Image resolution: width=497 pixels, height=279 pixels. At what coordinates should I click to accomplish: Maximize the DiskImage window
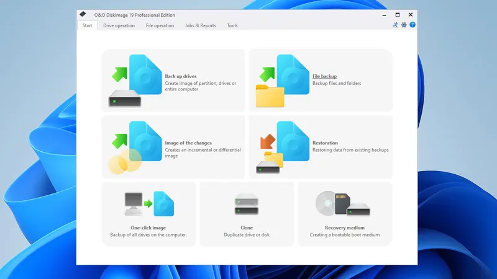point(397,14)
